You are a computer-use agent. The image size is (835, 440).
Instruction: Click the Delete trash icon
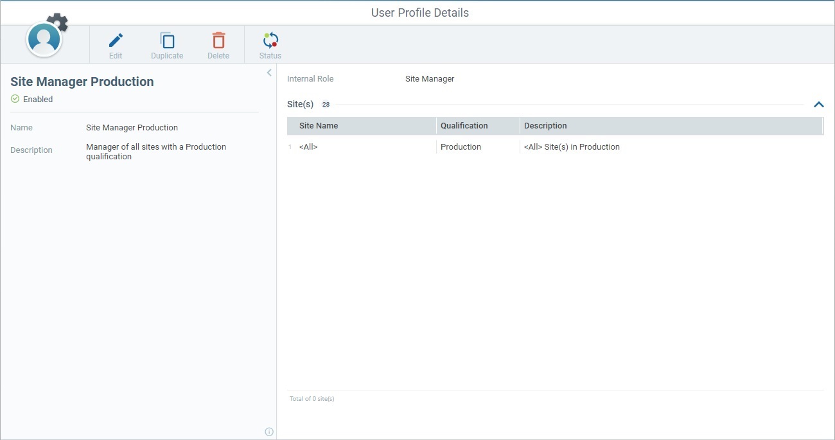click(218, 39)
